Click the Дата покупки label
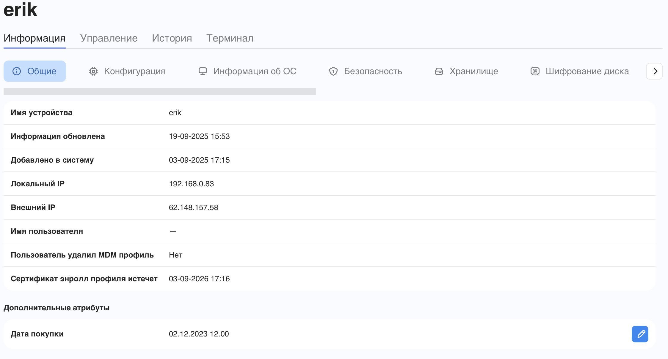 37,334
